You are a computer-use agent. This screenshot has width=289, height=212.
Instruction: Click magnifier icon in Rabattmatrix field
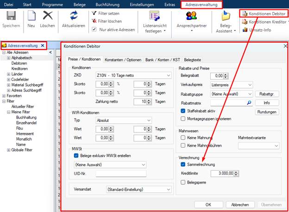click(x=249, y=103)
